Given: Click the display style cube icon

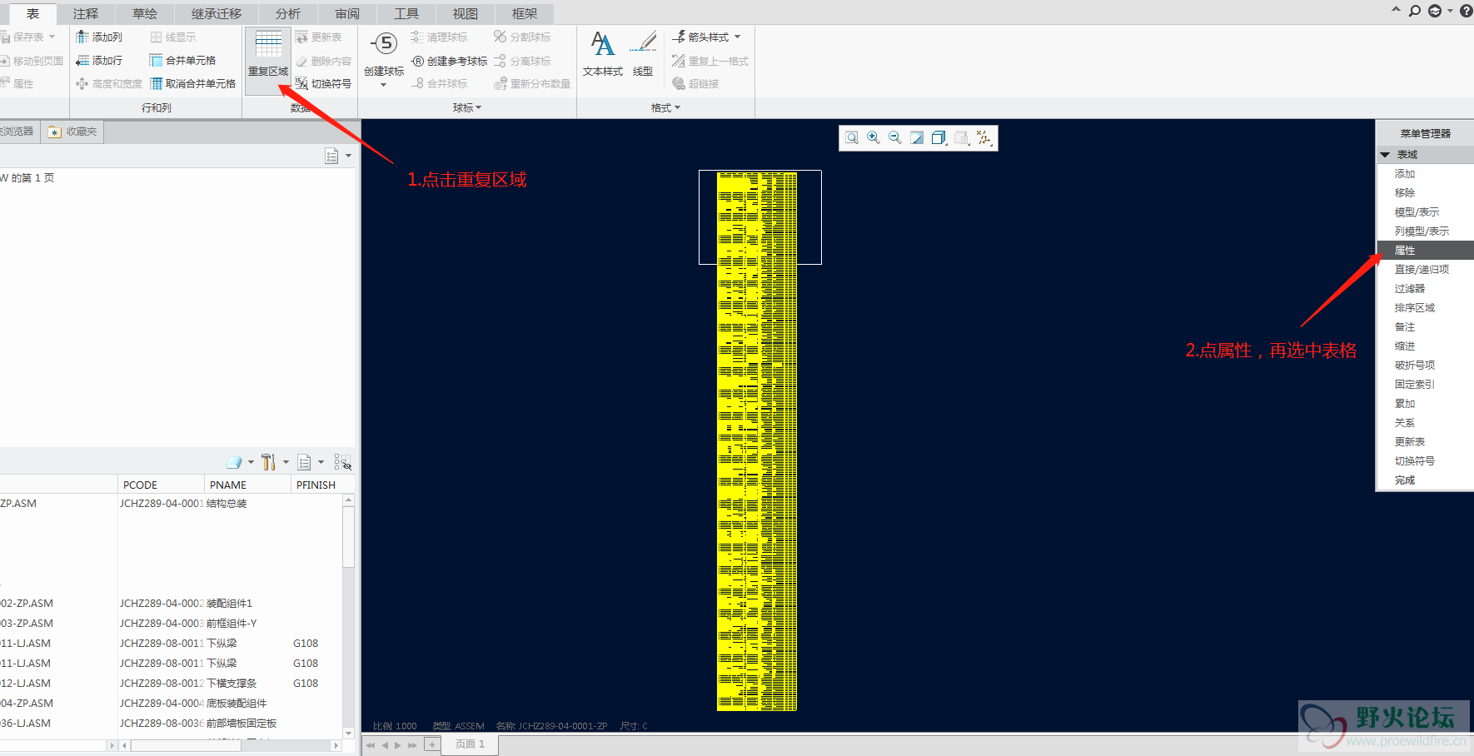Looking at the screenshot, I should pos(939,137).
